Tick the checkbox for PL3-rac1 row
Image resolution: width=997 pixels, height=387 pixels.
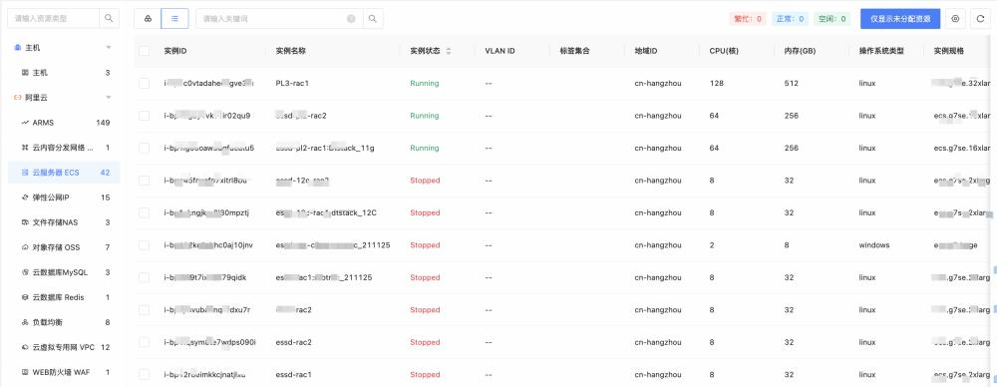pos(145,84)
